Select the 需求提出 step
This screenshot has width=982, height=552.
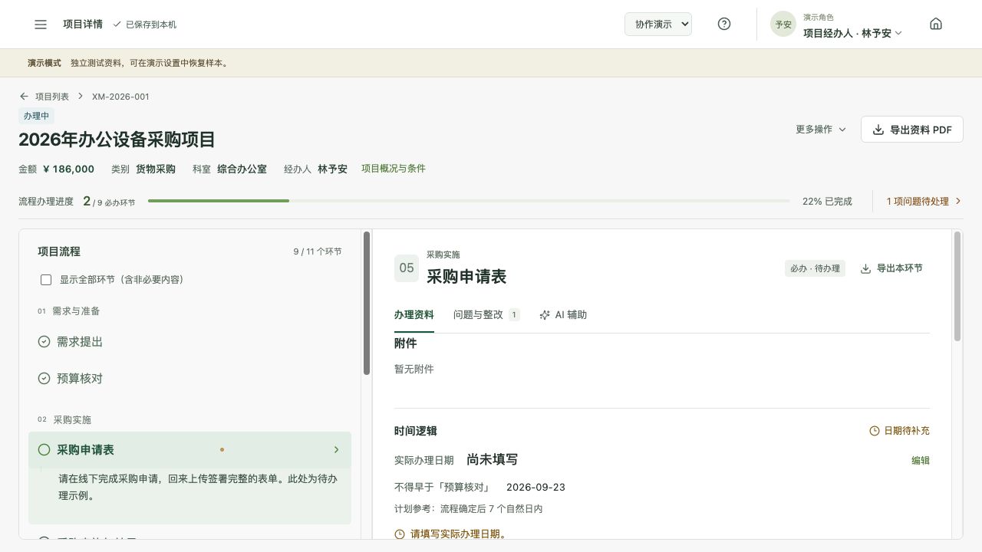pyautogui.click(x=189, y=342)
